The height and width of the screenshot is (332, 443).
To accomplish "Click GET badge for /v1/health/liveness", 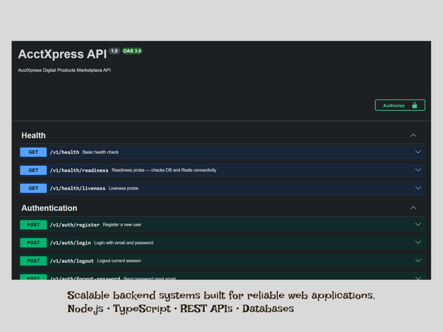I will point(33,188).
